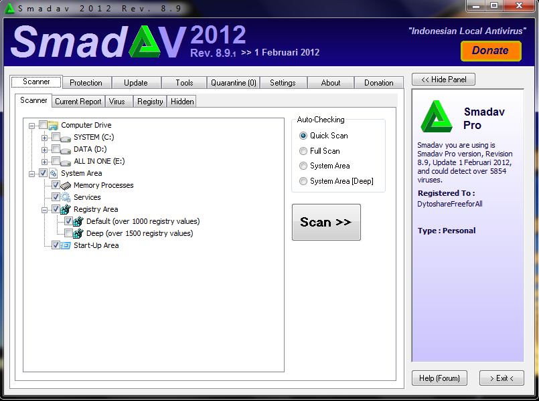Click the Memory Processes chip icon
This screenshot has width=539, height=401.
66,186
